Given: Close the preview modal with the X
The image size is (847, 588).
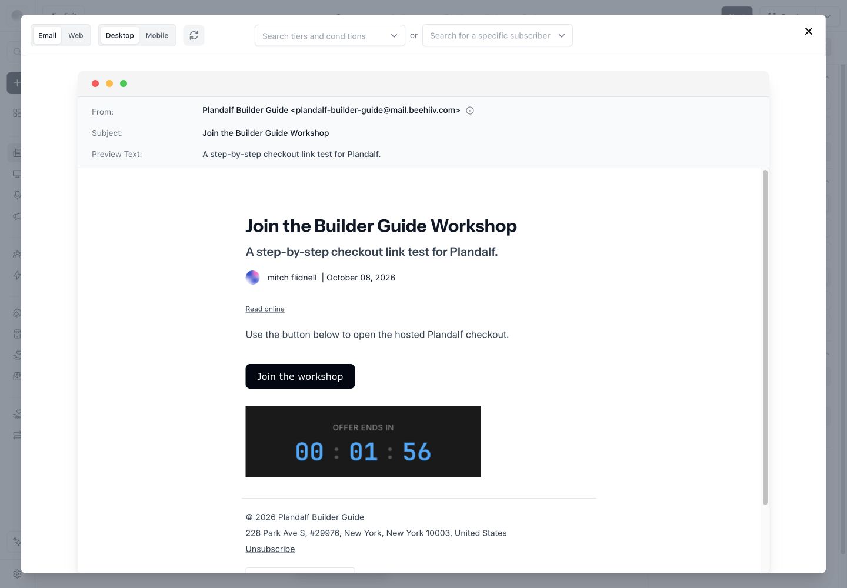Looking at the screenshot, I should tap(809, 31).
